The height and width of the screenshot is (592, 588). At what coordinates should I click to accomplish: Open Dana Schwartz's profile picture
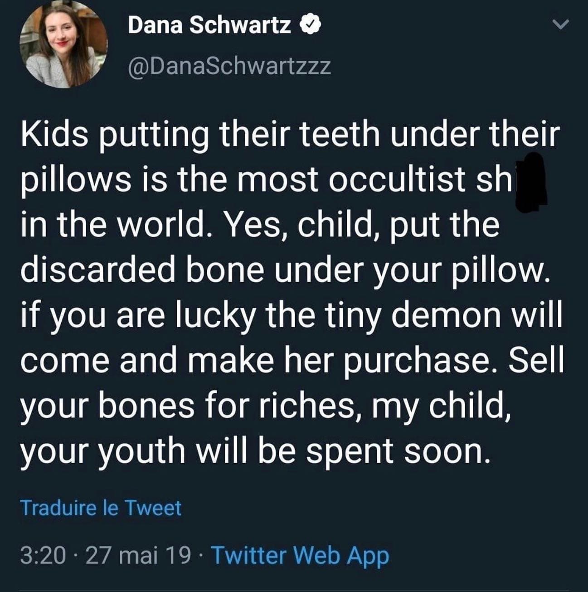(x=64, y=44)
